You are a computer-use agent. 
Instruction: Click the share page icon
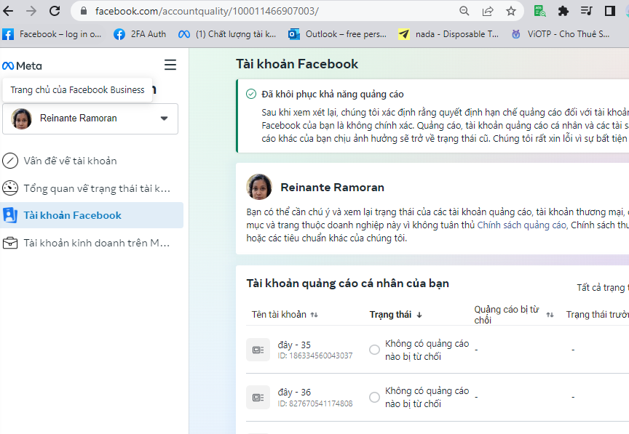(x=487, y=11)
